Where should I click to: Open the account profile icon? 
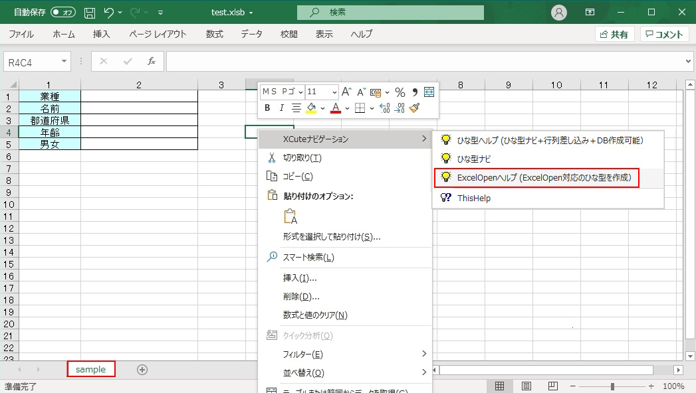pyautogui.click(x=559, y=13)
